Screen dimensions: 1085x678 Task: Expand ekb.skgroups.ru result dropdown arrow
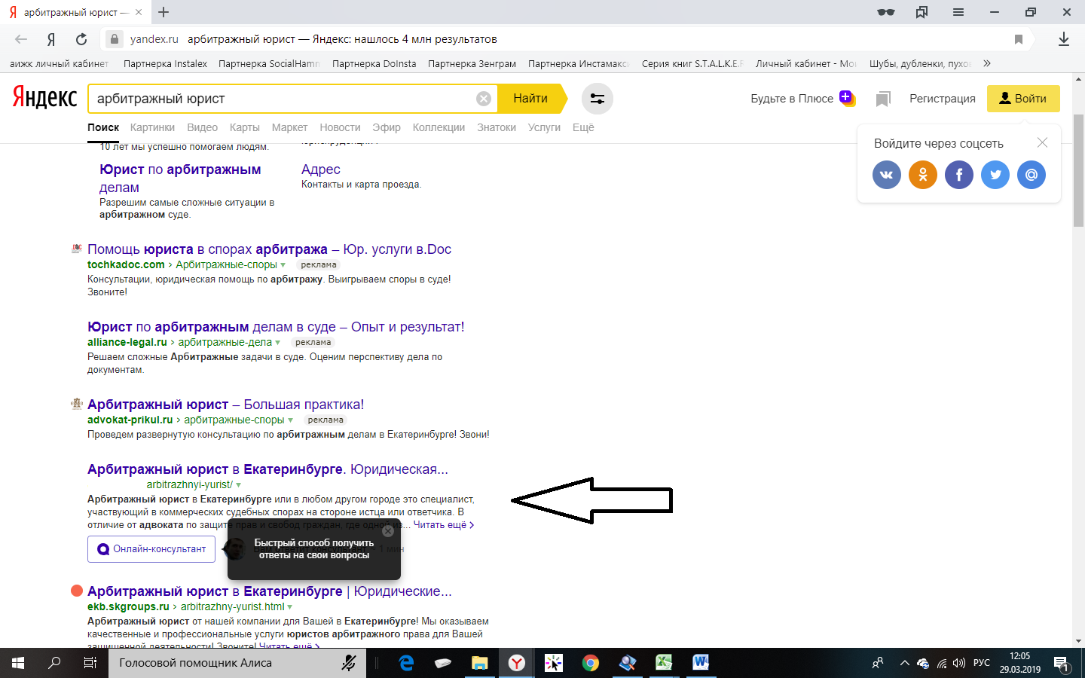tap(290, 607)
